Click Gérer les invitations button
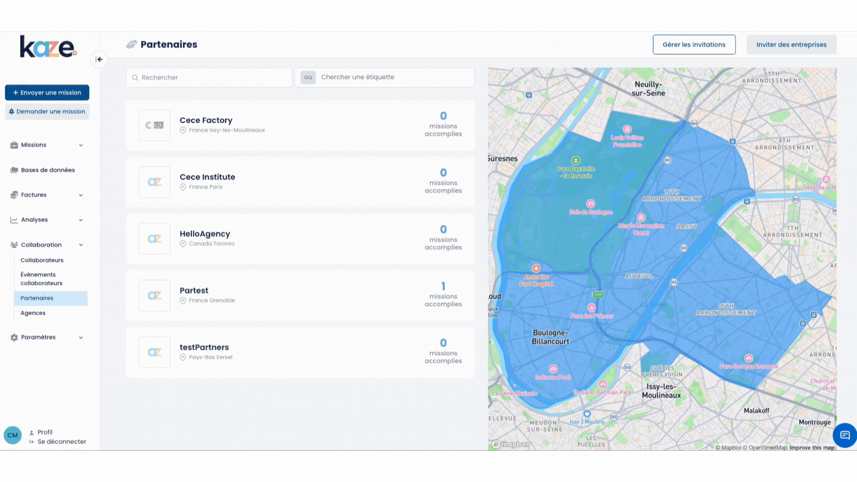This screenshot has height=482, width=857. [694, 45]
